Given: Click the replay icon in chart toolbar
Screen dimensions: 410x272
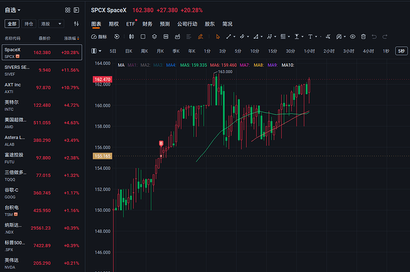Looking at the screenshot, I should point(116,37).
